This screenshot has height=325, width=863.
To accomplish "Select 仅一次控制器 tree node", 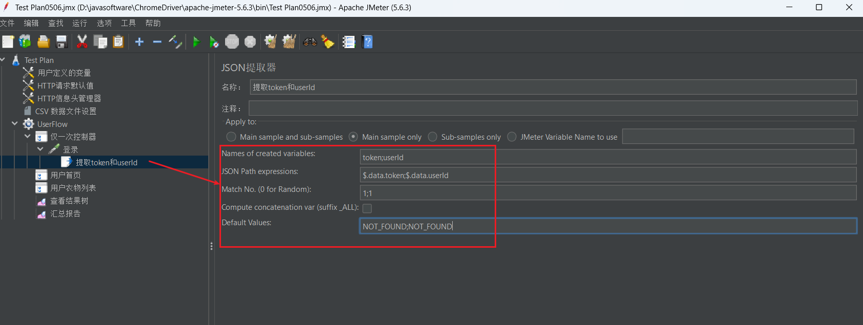I will click(x=73, y=137).
